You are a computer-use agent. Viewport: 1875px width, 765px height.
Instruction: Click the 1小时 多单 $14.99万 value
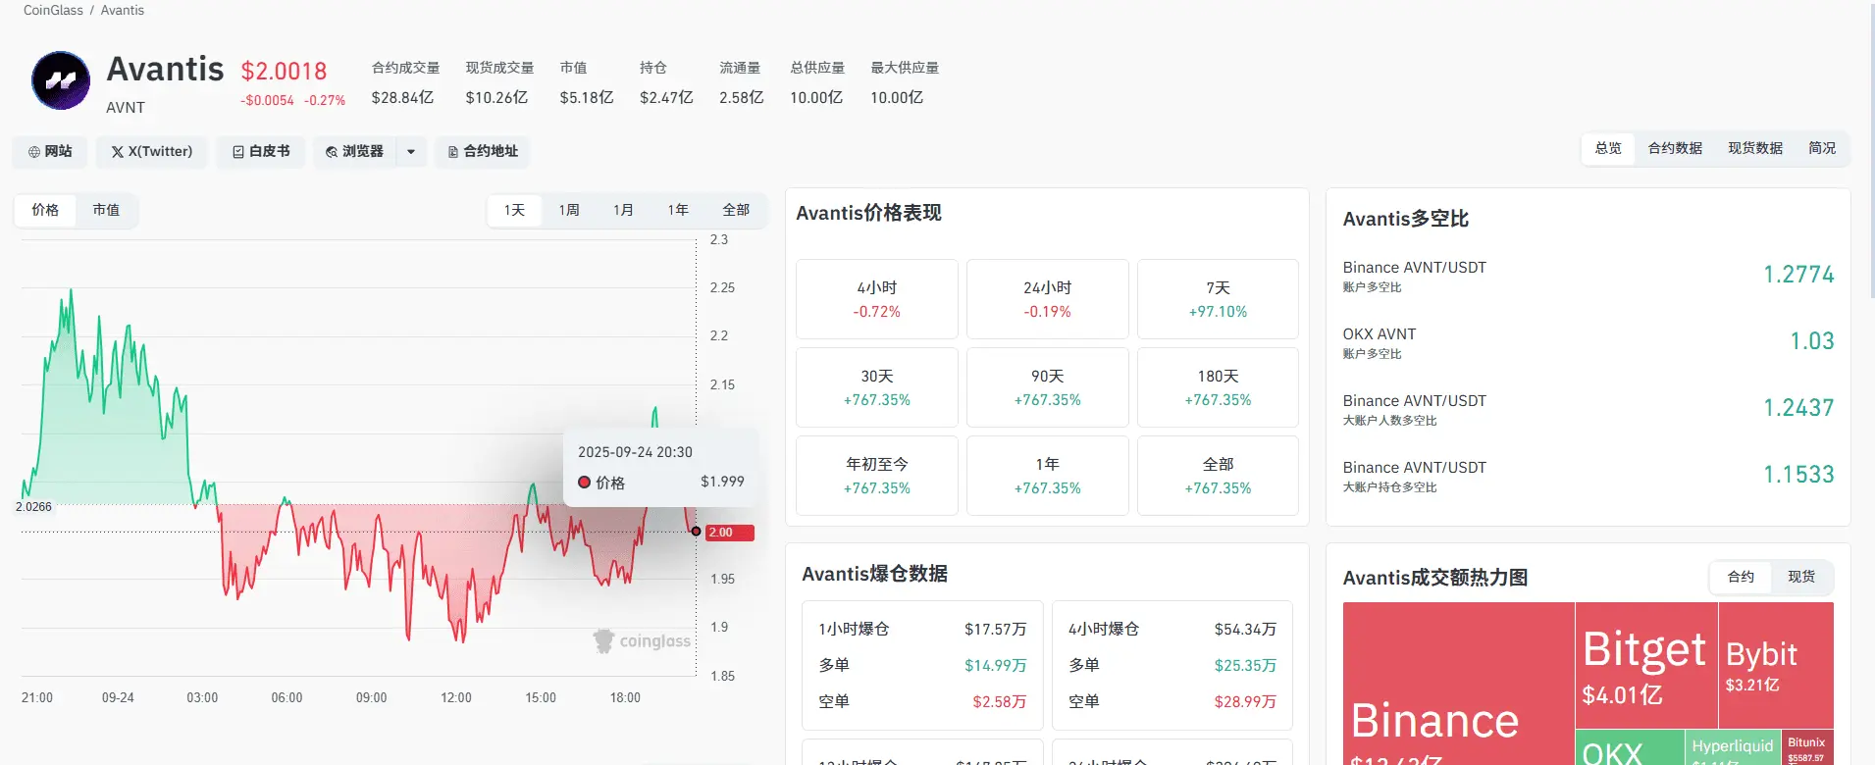coord(995,665)
